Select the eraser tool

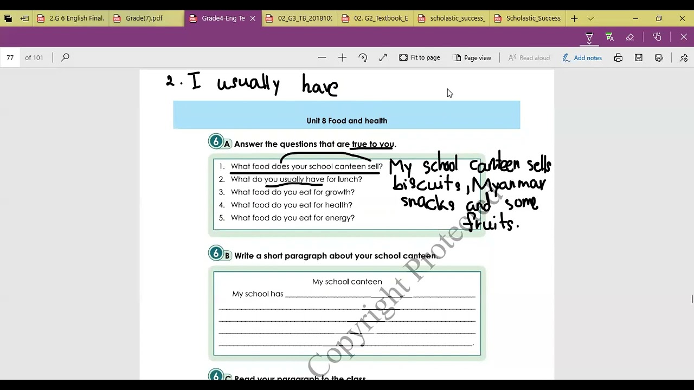point(629,37)
